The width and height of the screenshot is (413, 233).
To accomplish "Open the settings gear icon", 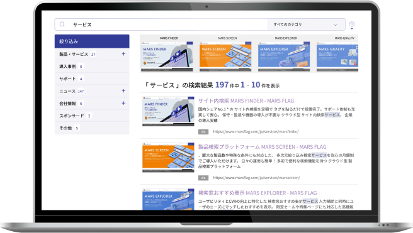I will tap(352, 24).
